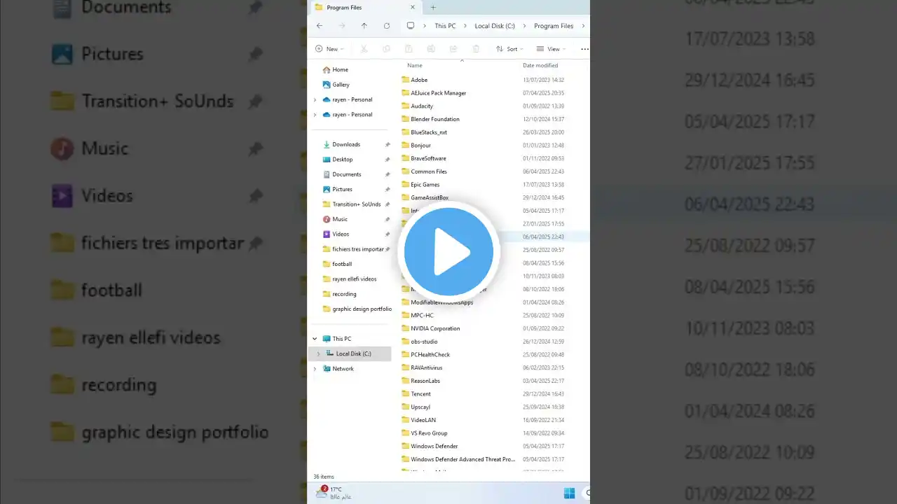Viewport: 897px width, 504px height.
Task: Click the Cut scissors icon in the toolbar
Action: click(x=364, y=49)
